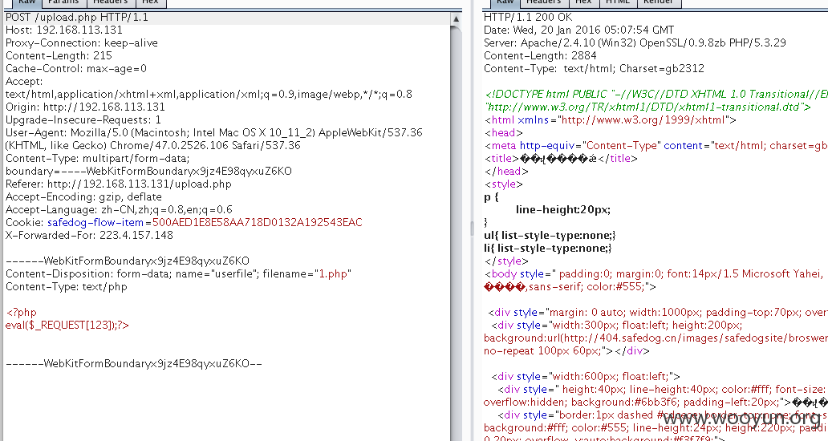Click the 'Content-Length: 215' request header
This screenshot has width=828, height=441.
(59, 56)
